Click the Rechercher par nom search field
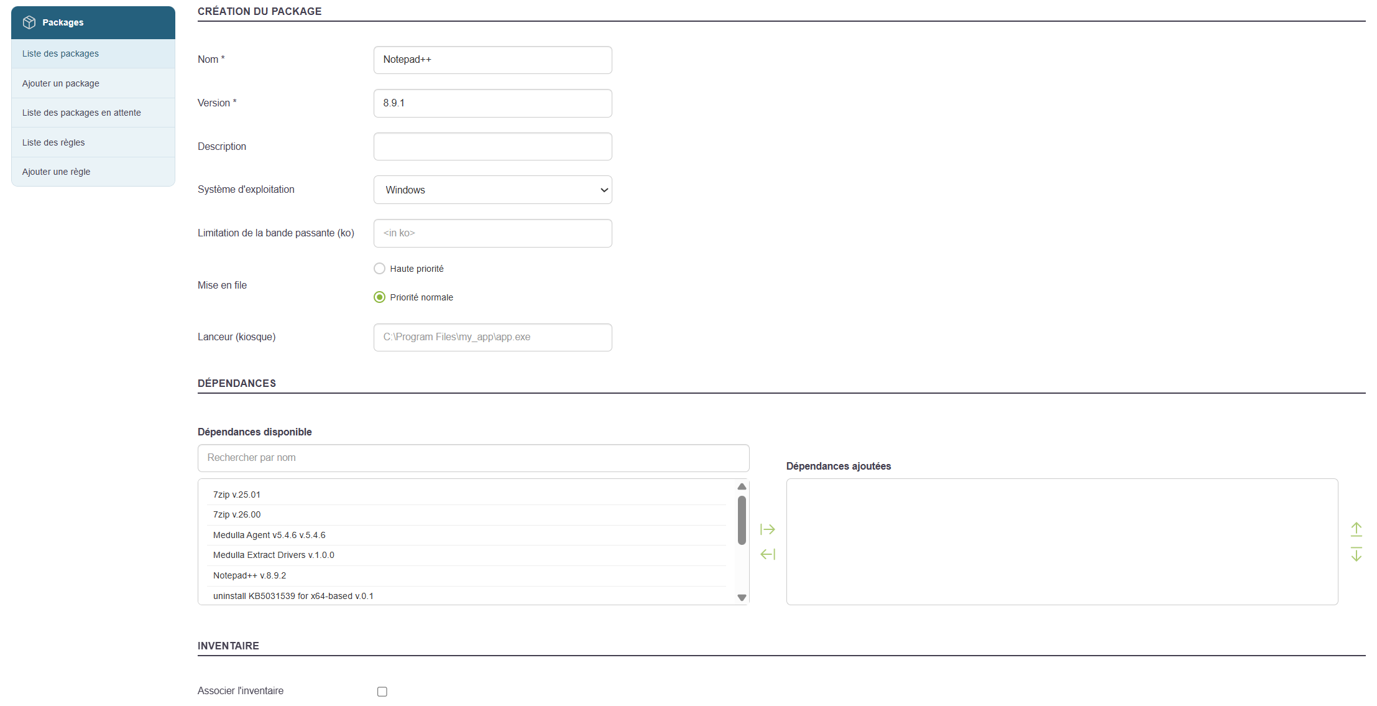Viewport: 1377px width, 706px height. [x=473, y=458]
